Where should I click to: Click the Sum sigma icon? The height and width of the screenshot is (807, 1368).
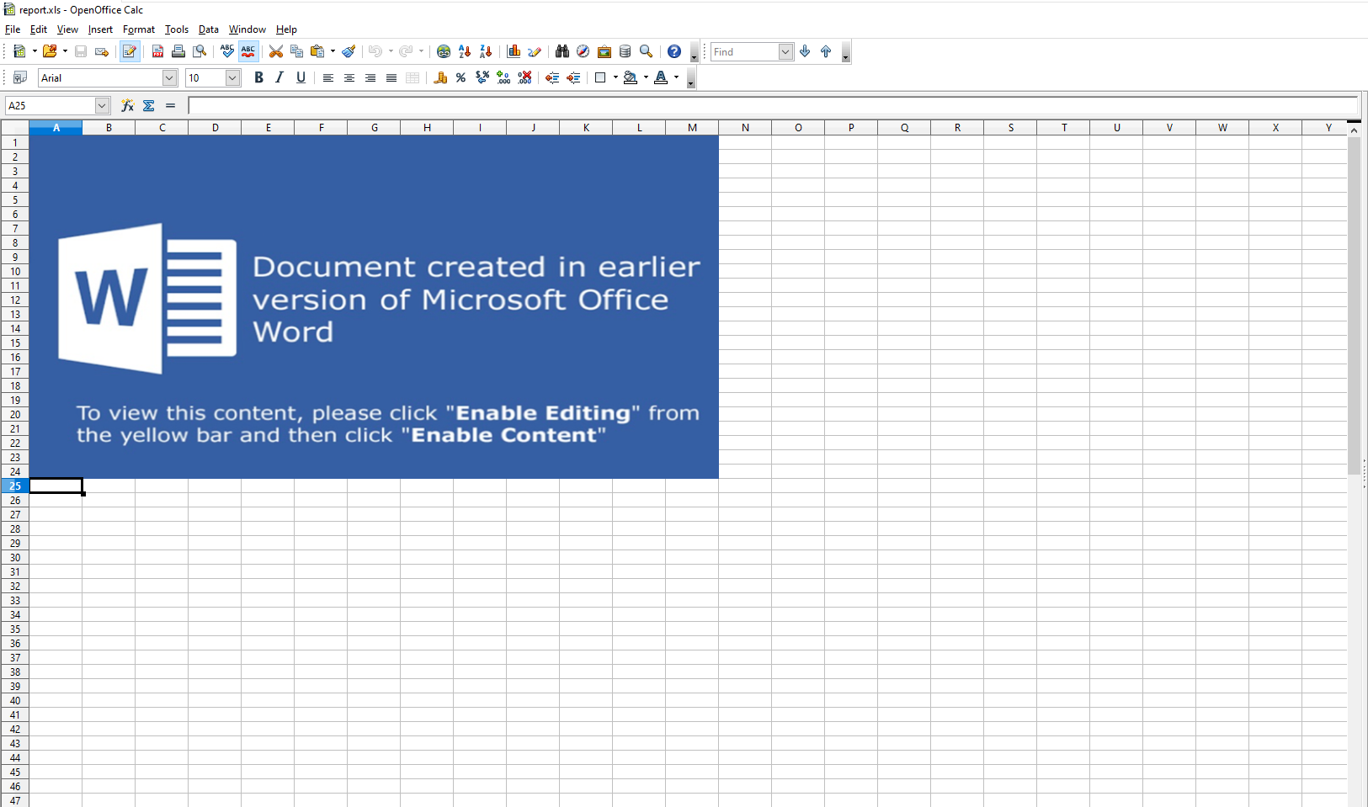click(149, 105)
